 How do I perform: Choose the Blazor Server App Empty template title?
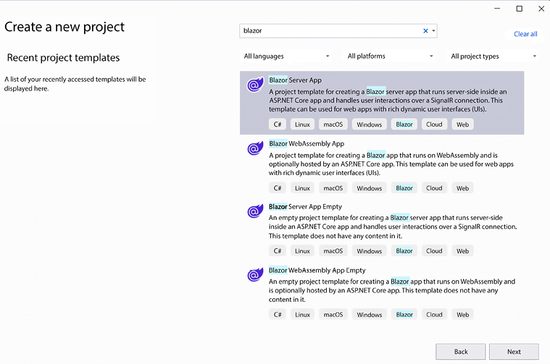point(305,207)
